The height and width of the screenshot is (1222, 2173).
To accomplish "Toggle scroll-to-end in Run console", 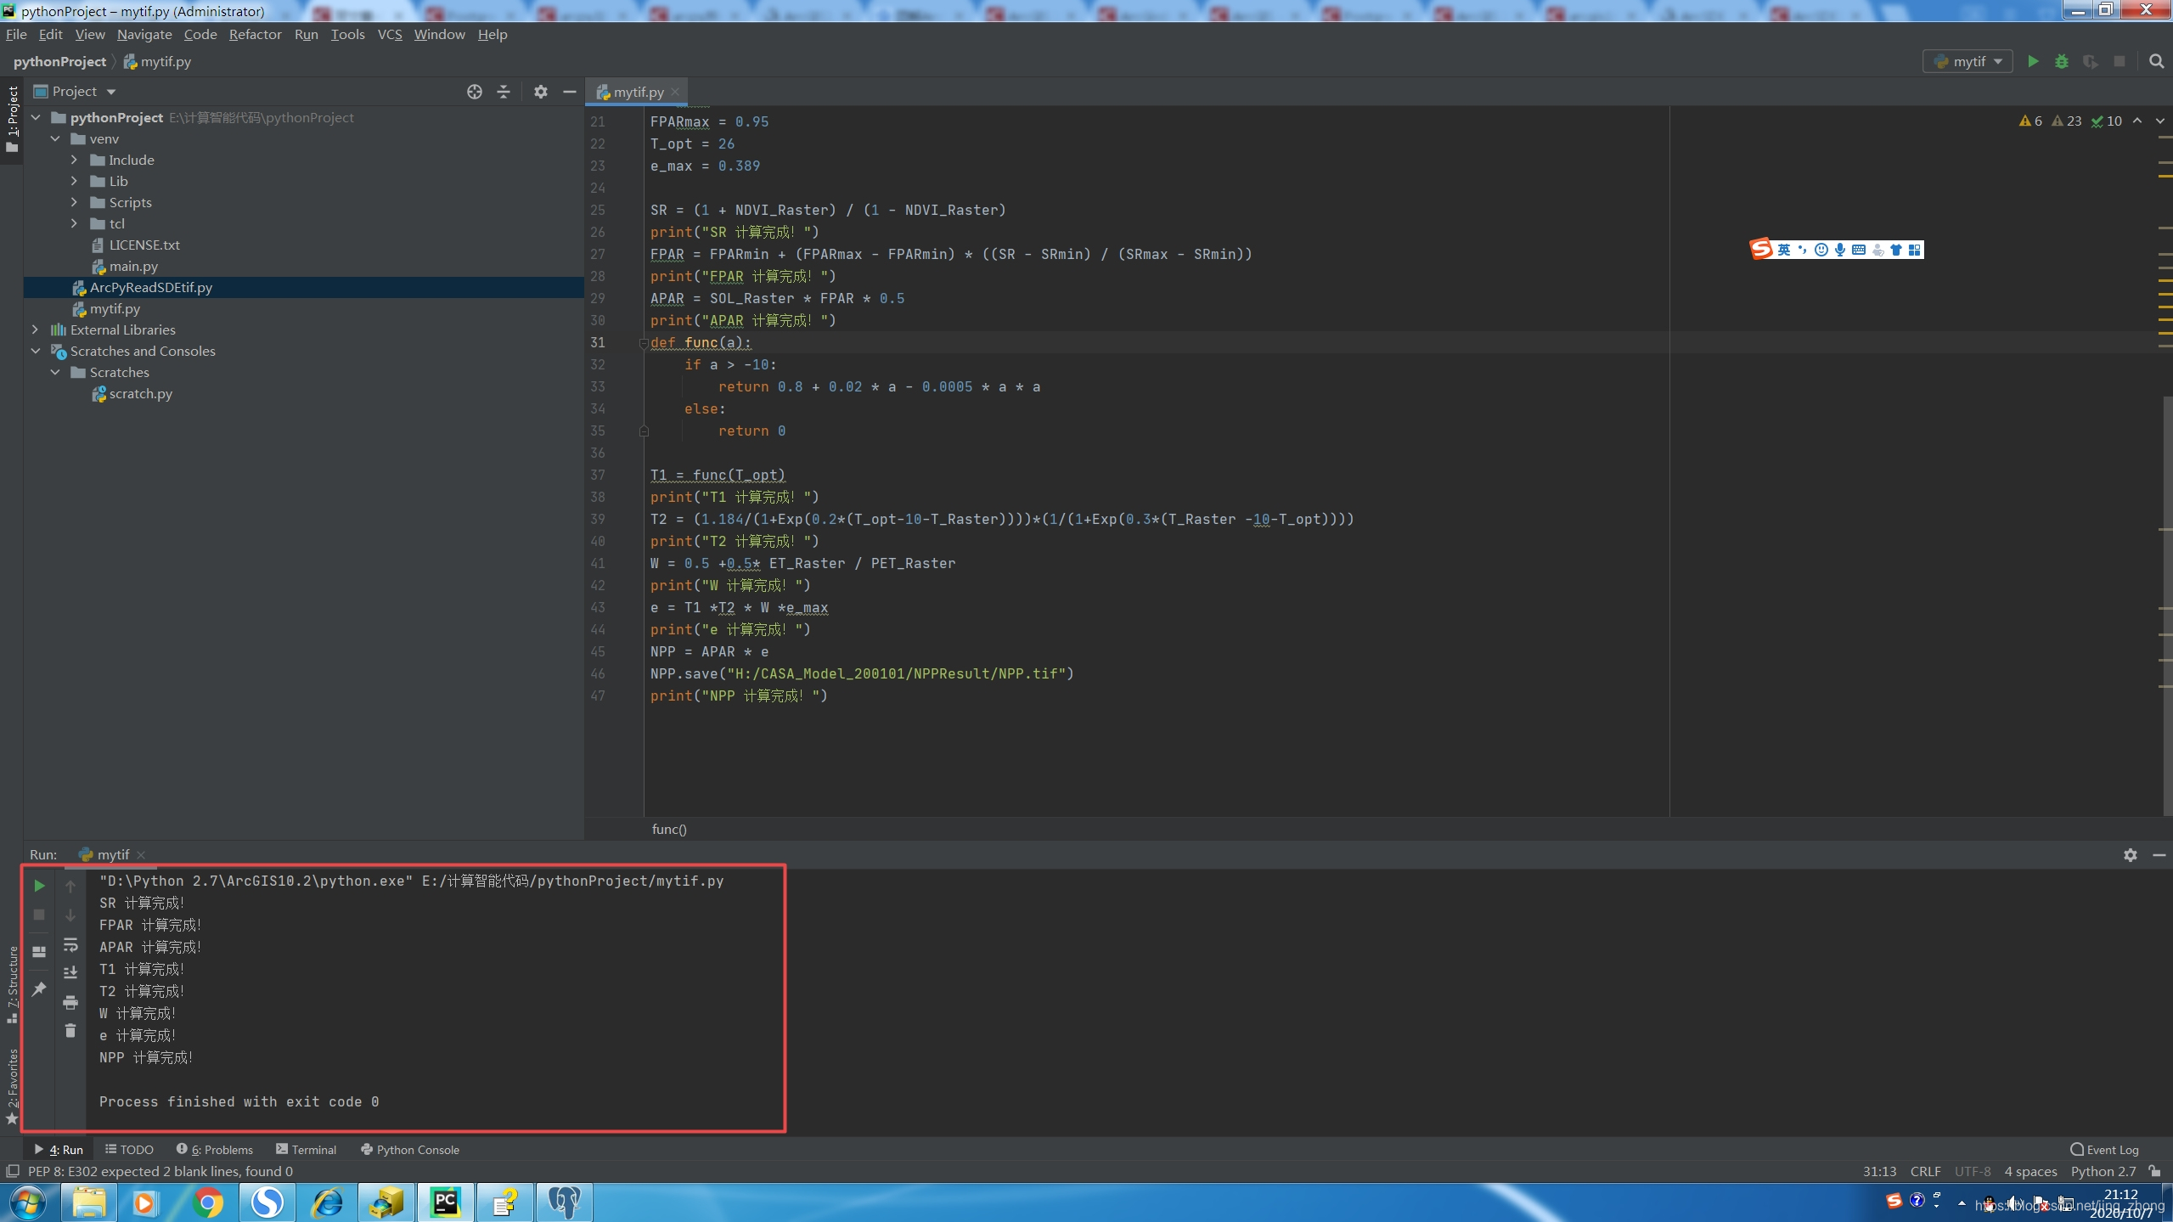I will point(70,973).
